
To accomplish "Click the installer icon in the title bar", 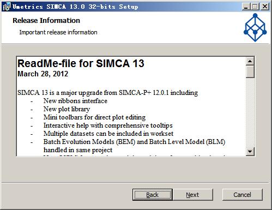I will [x=7, y=7].
